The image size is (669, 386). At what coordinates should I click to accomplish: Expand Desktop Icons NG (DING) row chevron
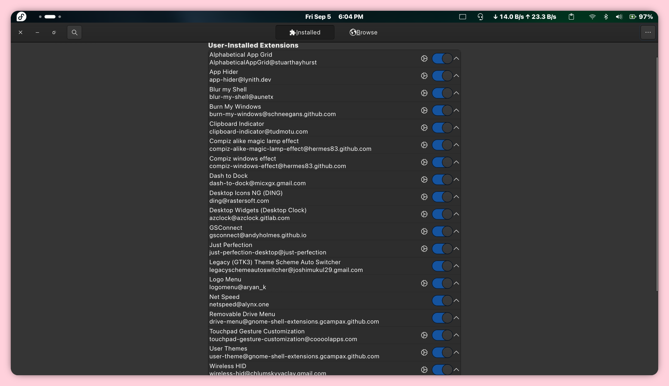pos(456,197)
